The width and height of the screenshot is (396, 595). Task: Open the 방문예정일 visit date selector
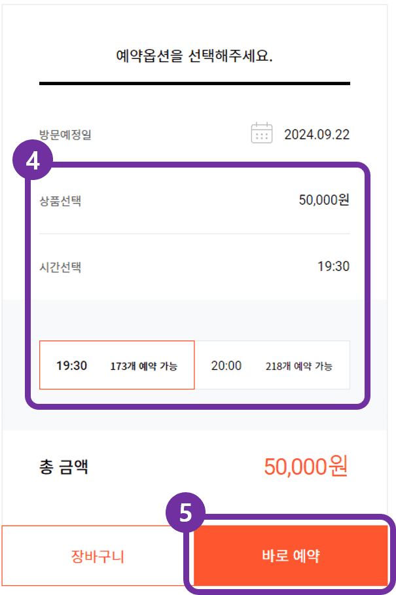196,134
